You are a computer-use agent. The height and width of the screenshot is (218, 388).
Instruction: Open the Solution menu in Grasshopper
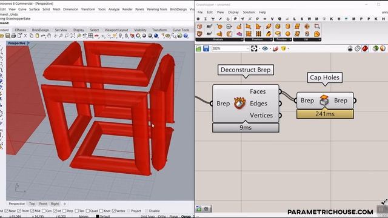click(x=249, y=12)
